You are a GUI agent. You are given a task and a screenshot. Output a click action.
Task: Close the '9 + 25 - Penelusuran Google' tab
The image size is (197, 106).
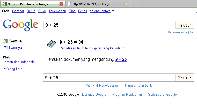pyautogui.click(x=61, y=4)
